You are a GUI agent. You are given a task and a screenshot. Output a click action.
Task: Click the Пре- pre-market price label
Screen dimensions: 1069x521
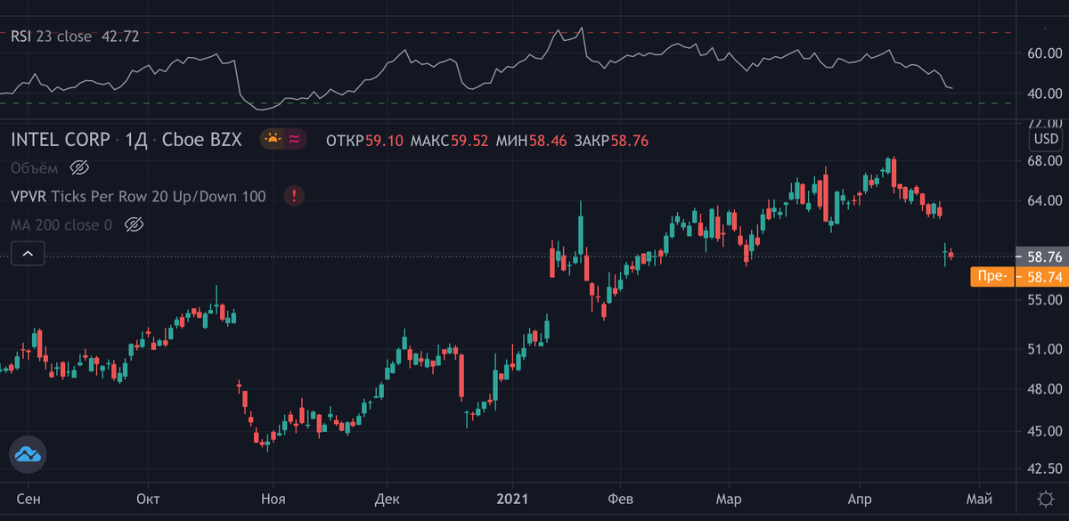(991, 276)
